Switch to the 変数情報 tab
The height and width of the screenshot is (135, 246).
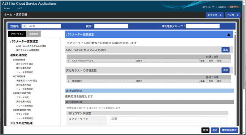34,34
